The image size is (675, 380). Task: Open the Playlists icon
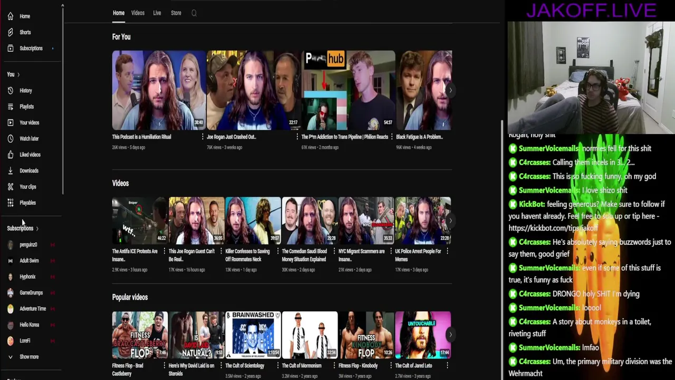coord(10,107)
